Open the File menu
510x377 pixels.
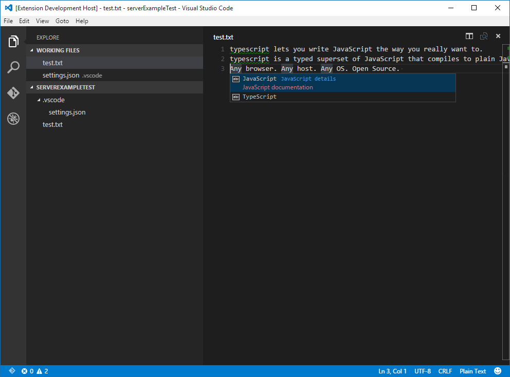[x=8, y=21]
